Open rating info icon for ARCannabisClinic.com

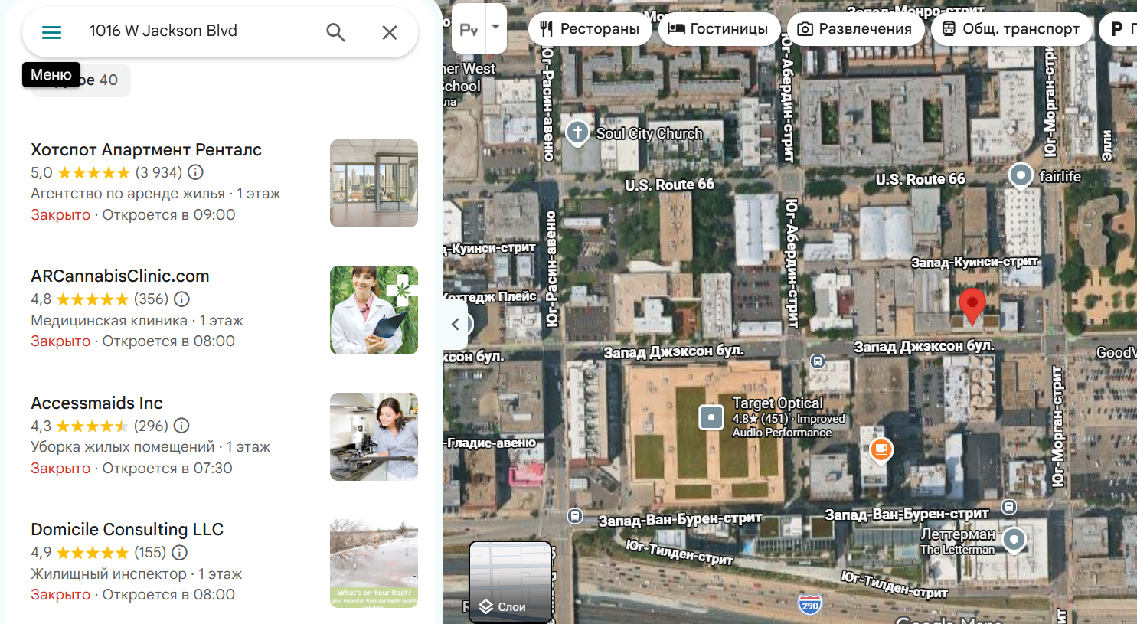(x=181, y=299)
